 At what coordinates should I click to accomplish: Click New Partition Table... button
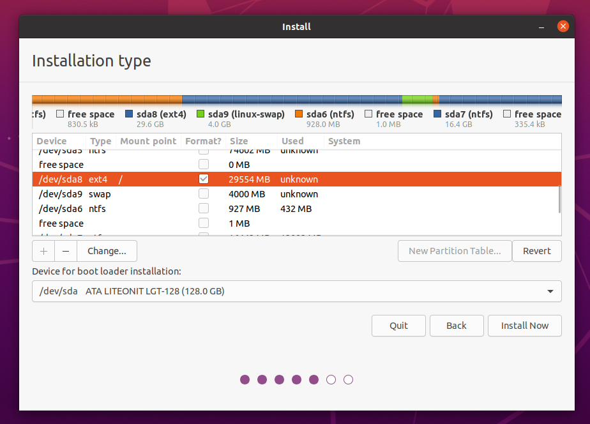[455, 251]
